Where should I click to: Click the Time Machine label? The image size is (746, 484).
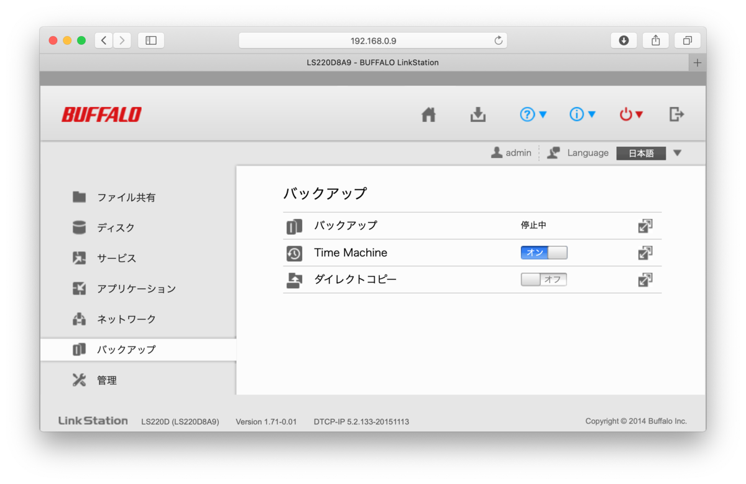click(351, 253)
